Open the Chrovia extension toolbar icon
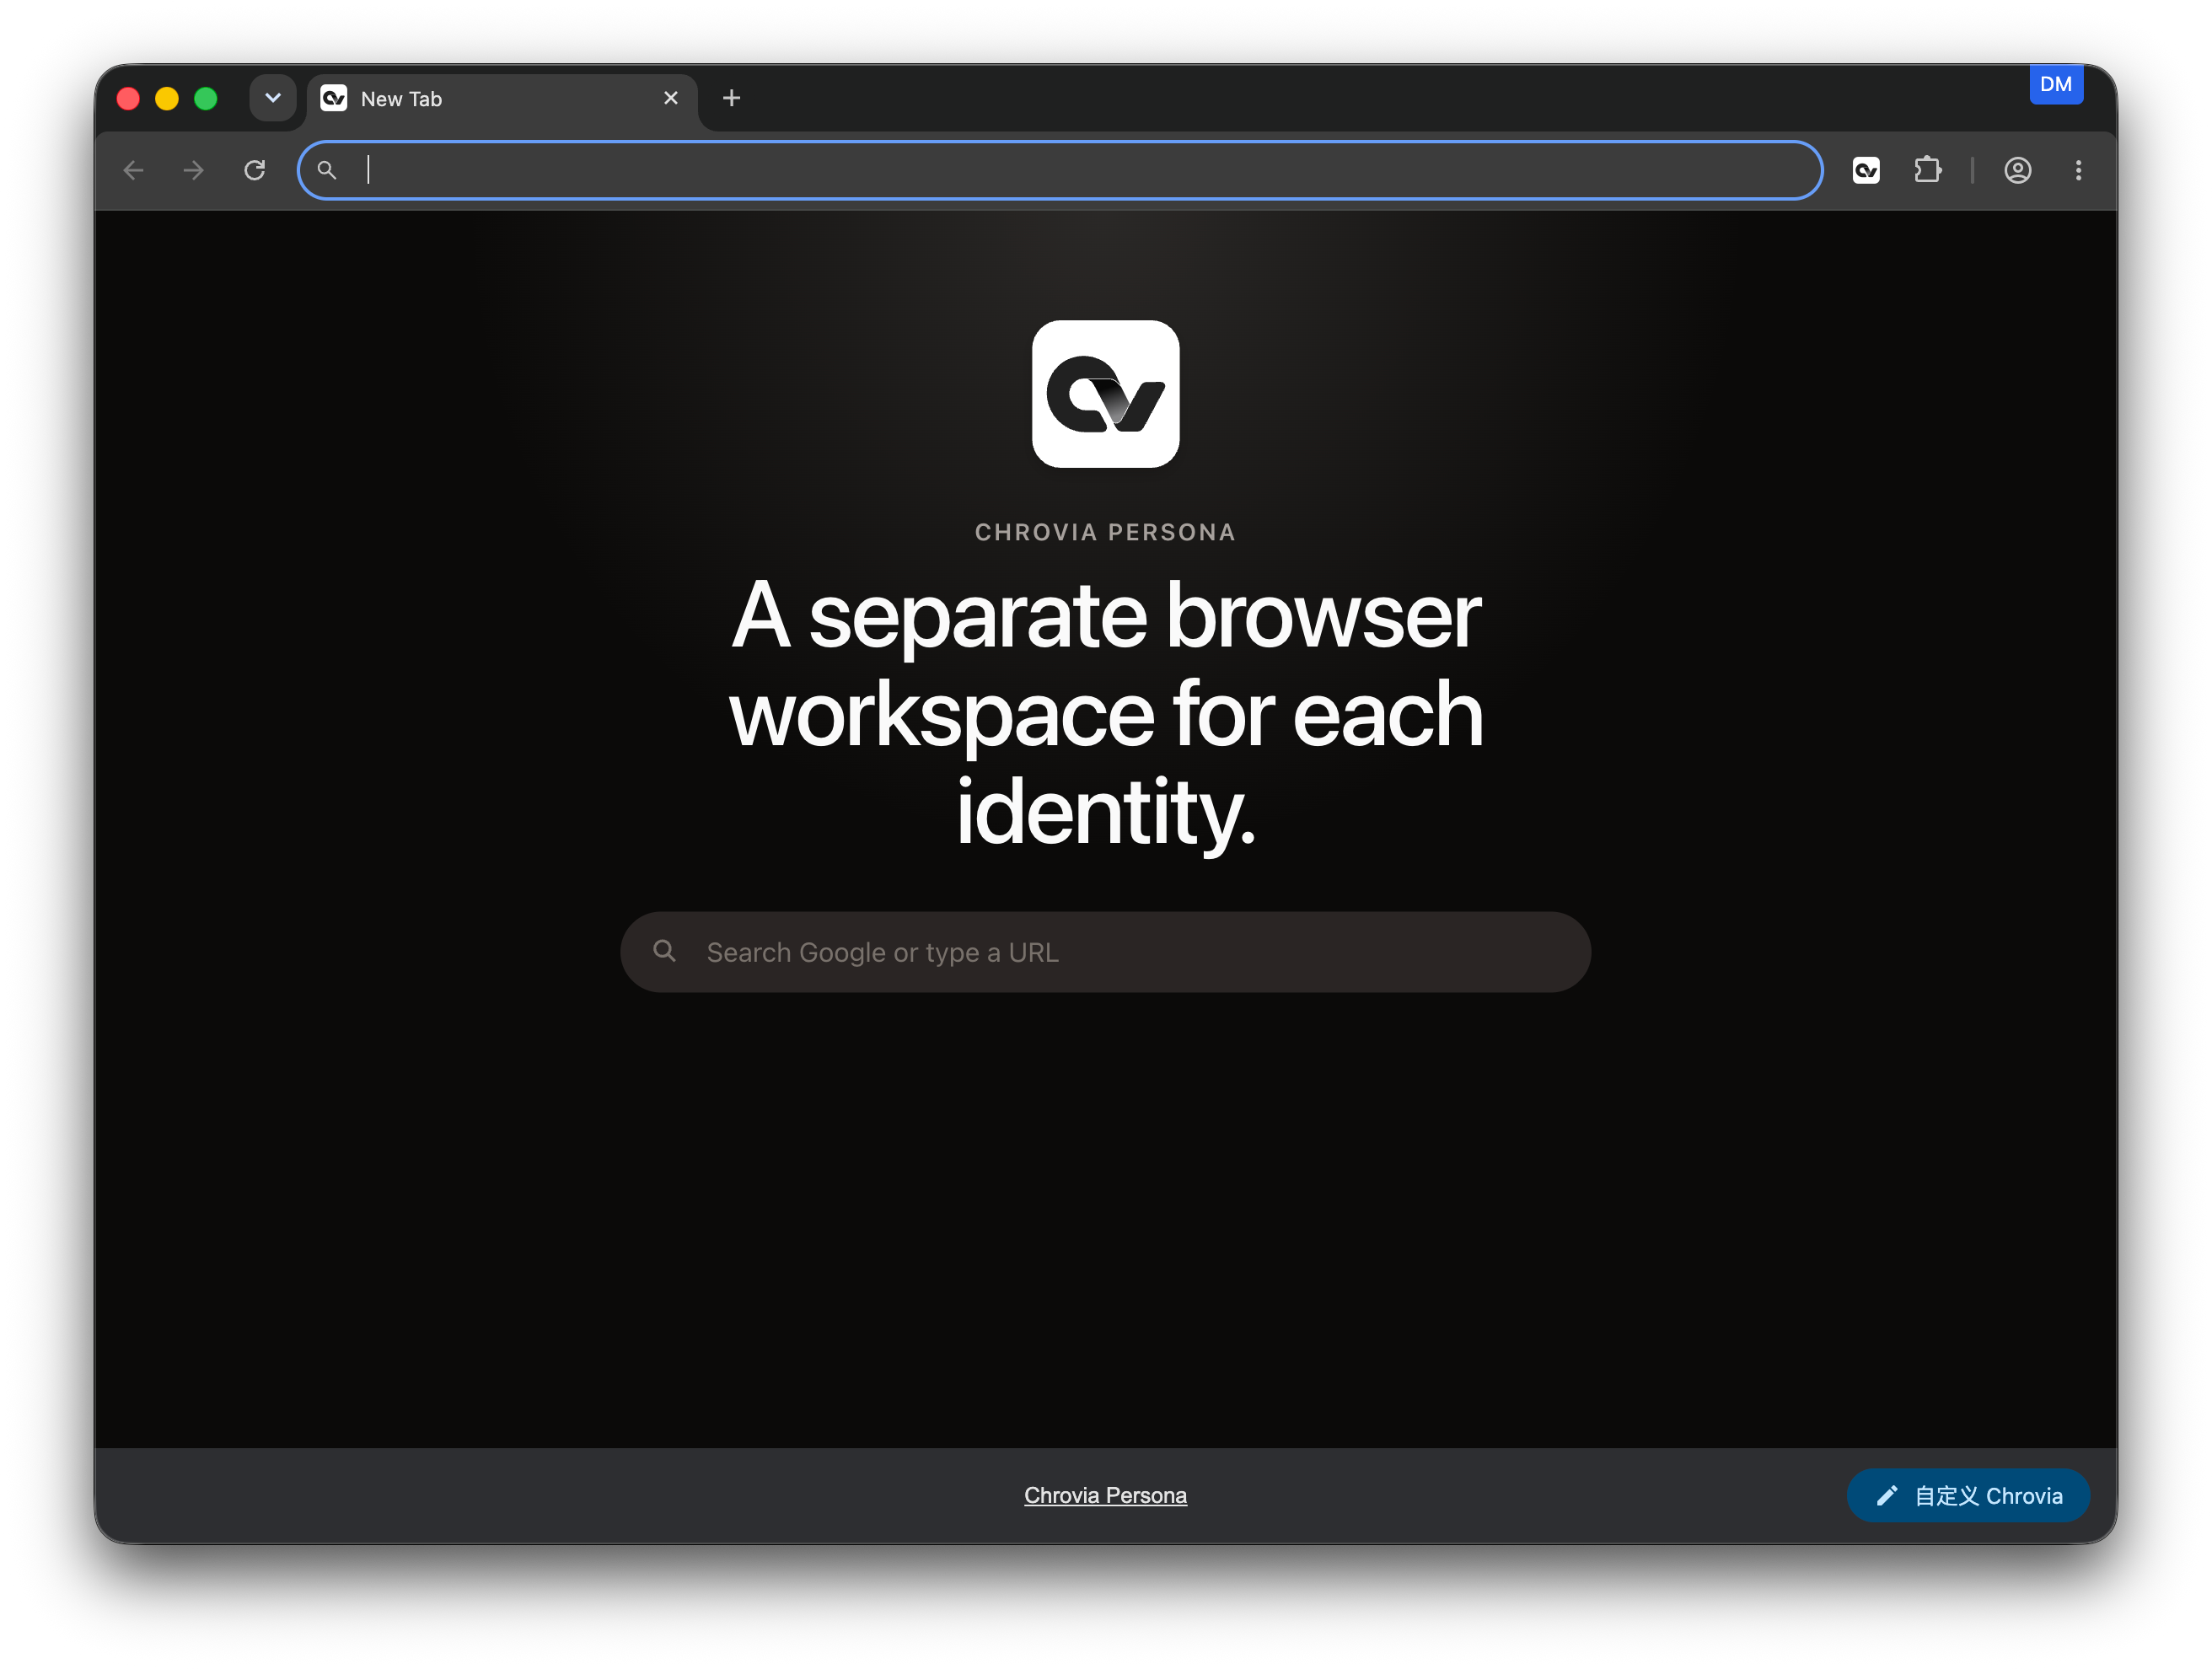Screen dimensions: 2212x1669 pyautogui.click(x=1866, y=170)
